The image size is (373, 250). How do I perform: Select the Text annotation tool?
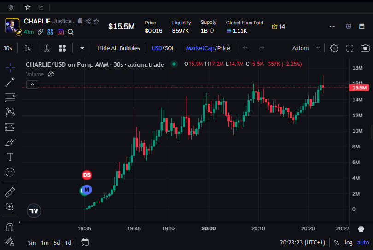tap(10, 157)
